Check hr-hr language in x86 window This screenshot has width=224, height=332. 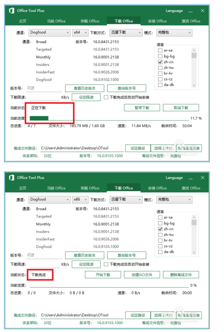point(160,240)
